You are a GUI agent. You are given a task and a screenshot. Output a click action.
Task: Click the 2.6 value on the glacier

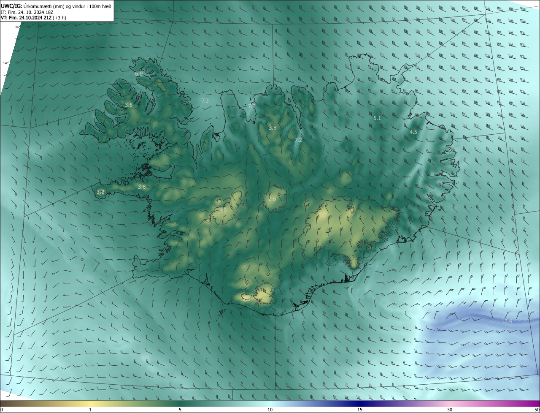(x=272, y=198)
